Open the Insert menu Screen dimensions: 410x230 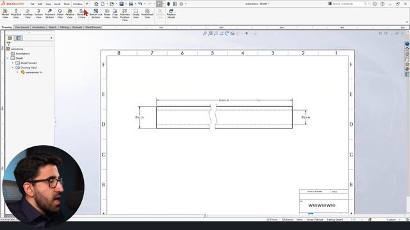57,4
